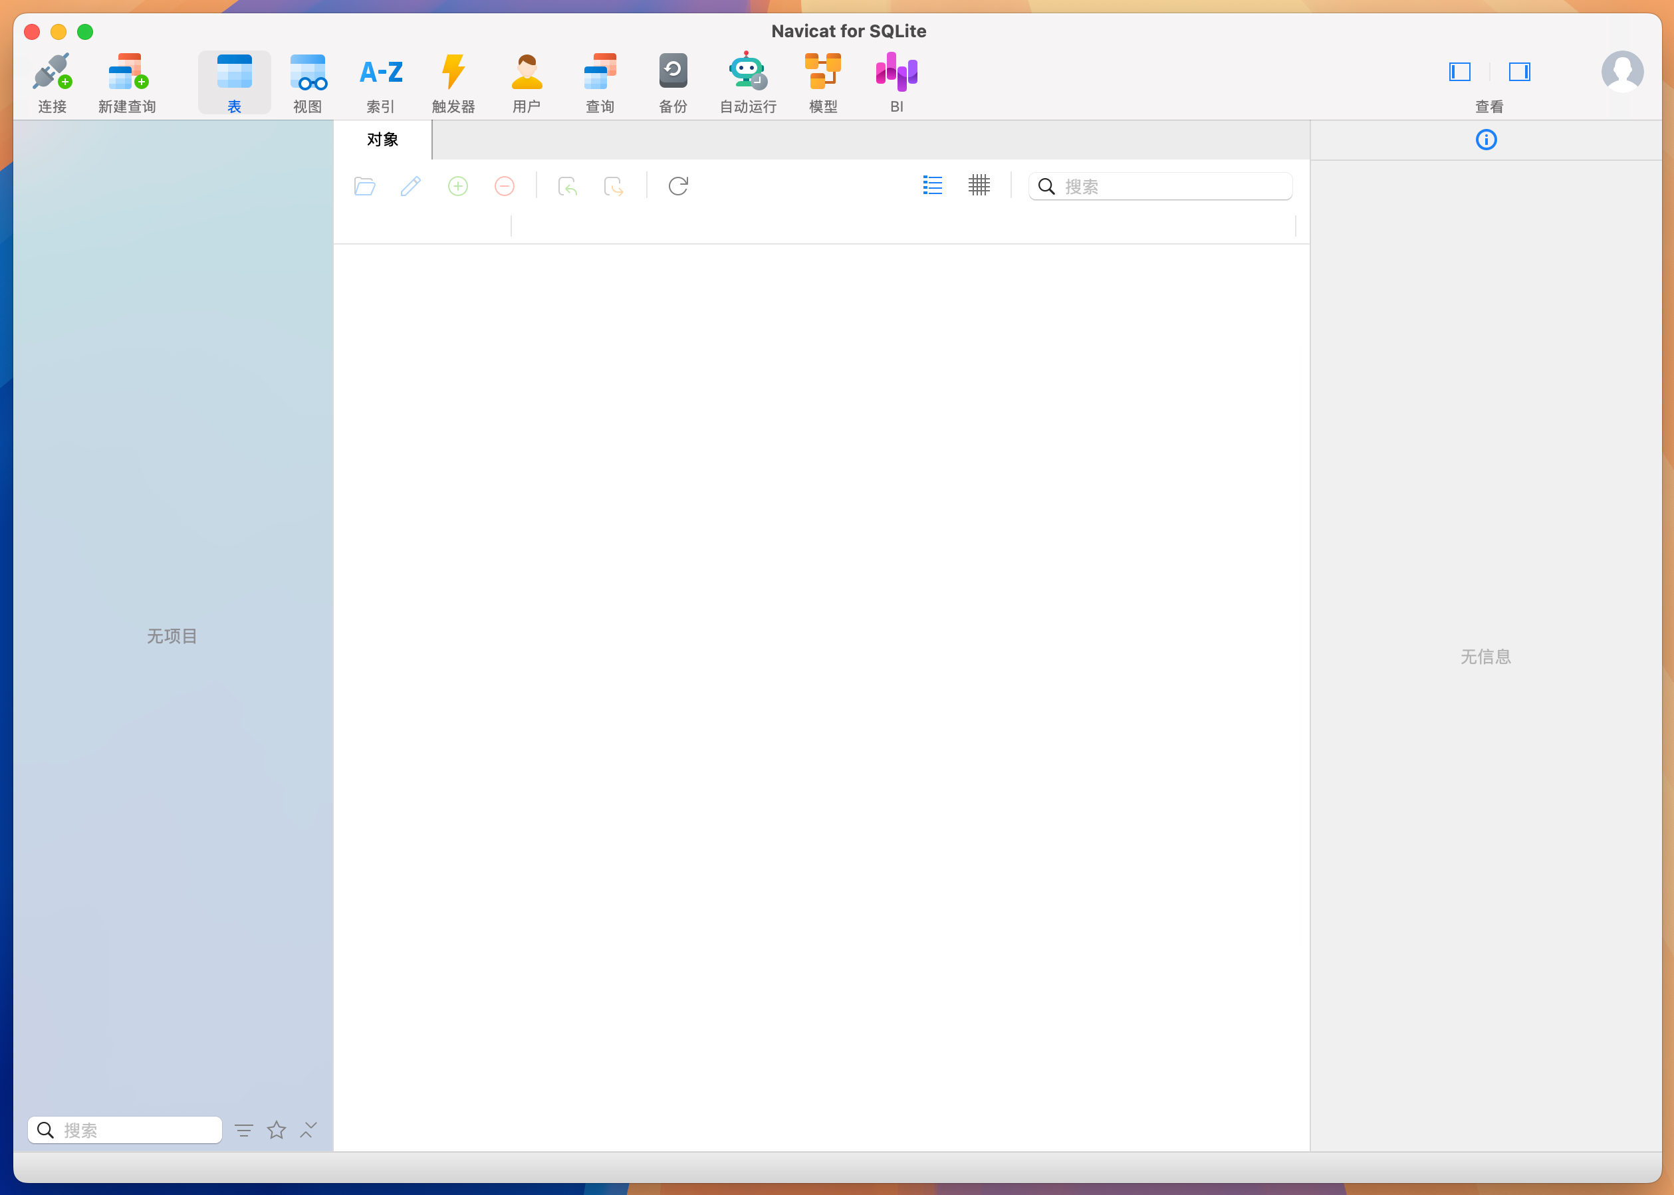This screenshot has height=1195, width=1674.
Task: Open the 用户 (User) icon
Action: pyautogui.click(x=527, y=82)
